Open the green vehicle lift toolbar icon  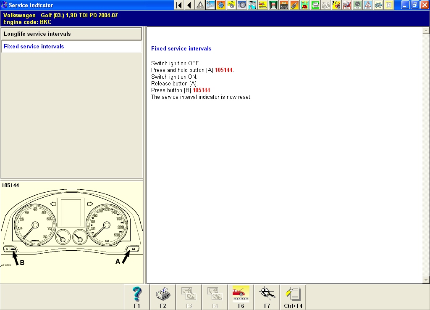point(273,5)
